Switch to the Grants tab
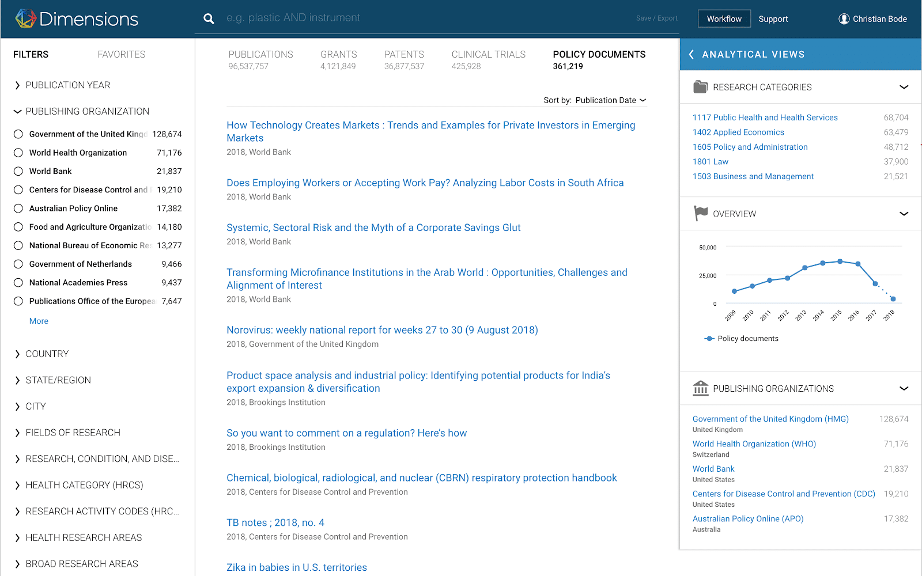 338,59
